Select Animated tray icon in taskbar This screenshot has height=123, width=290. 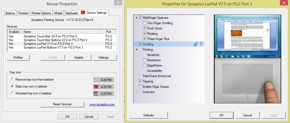(x=13, y=93)
